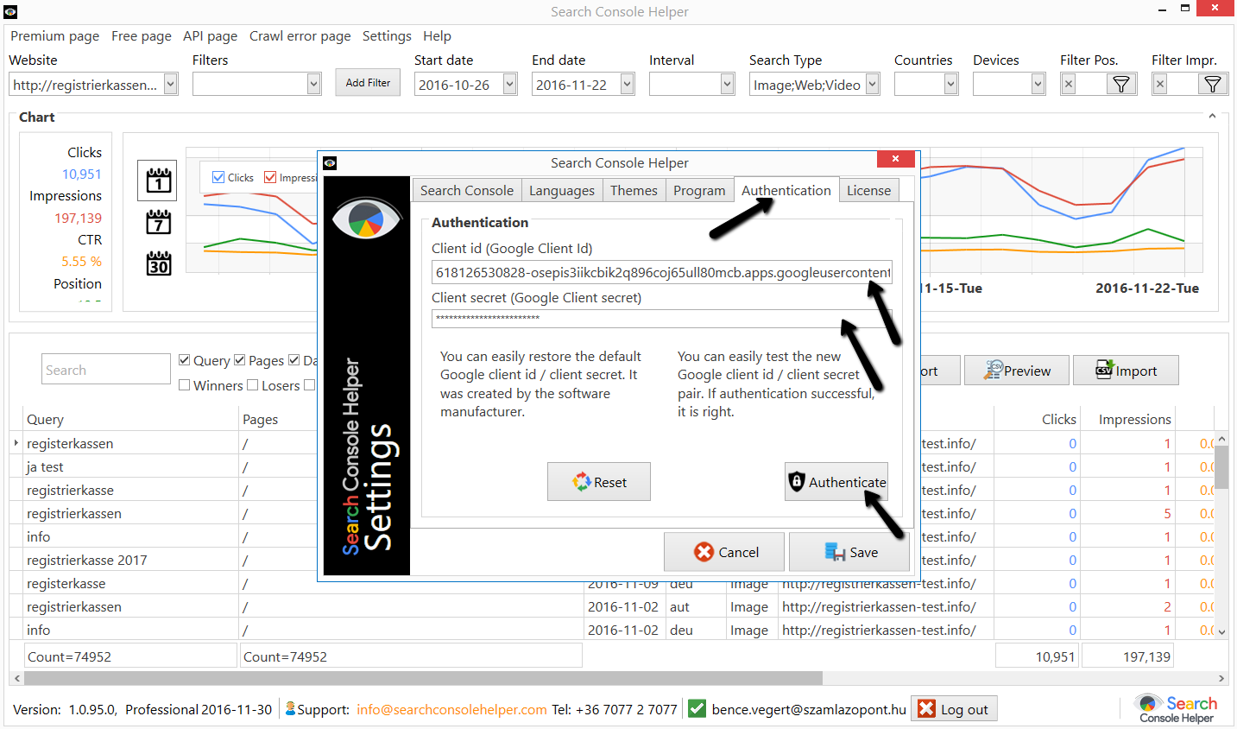The height and width of the screenshot is (729, 1237).
Task: Collapse the Chart panel
Action: [x=1212, y=116]
